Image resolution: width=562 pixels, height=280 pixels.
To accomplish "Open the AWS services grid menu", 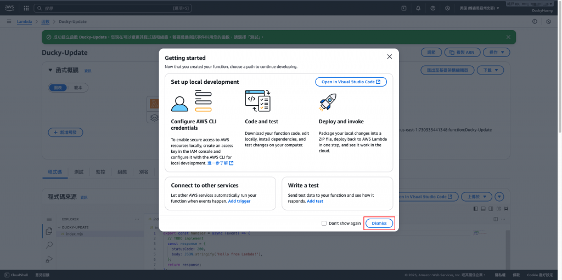I will [26, 8].
